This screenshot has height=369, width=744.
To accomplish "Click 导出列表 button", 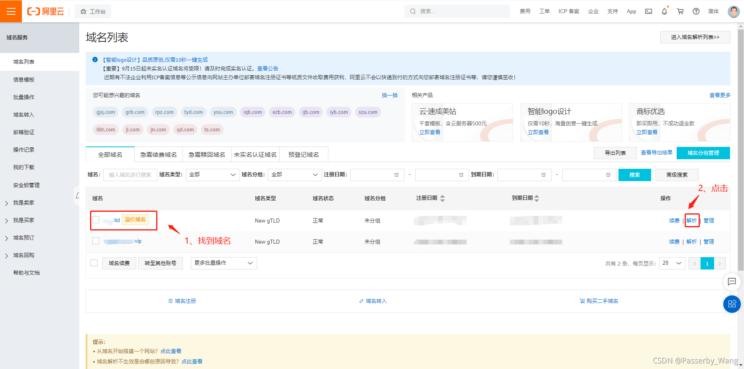I will (x=615, y=153).
